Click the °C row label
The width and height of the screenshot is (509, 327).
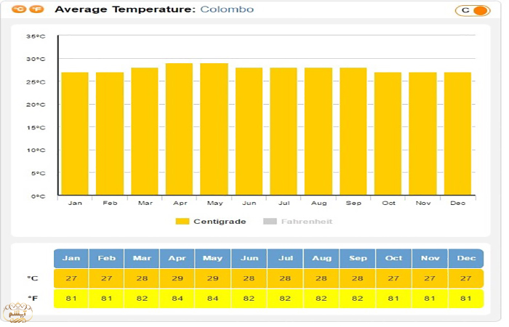[x=33, y=278]
